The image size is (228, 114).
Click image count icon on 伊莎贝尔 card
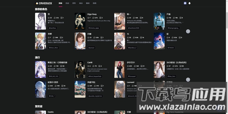(x=141, y=66)
